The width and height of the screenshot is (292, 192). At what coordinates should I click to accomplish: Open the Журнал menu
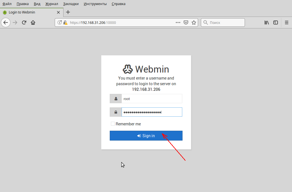point(52,4)
